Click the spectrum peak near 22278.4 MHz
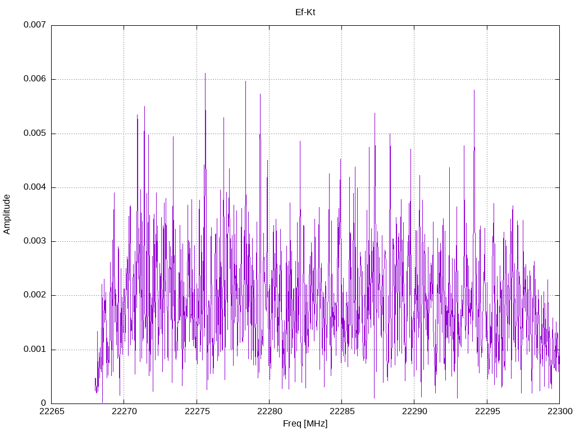The height and width of the screenshot is (431, 575). pyautogui.click(x=245, y=82)
